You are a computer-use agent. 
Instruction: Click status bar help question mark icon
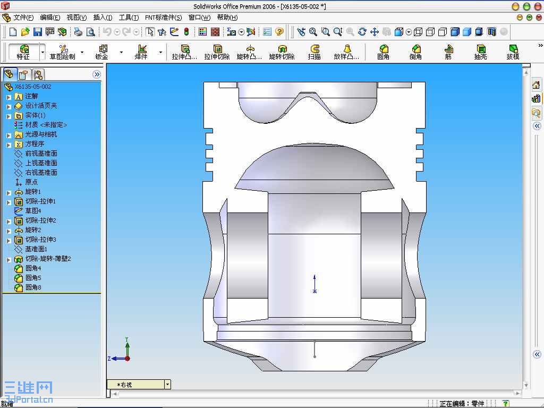pos(506,404)
